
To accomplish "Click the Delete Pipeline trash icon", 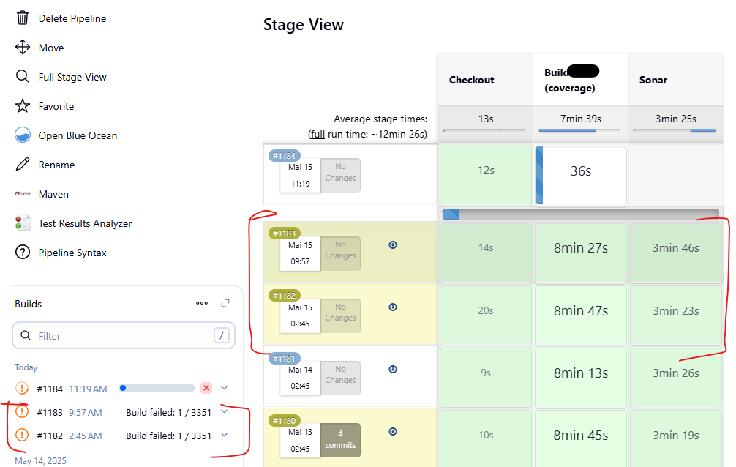I will 23,18.
